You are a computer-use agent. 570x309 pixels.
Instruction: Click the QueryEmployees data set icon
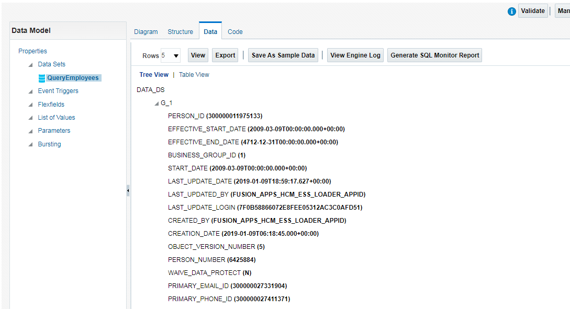point(42,78)
